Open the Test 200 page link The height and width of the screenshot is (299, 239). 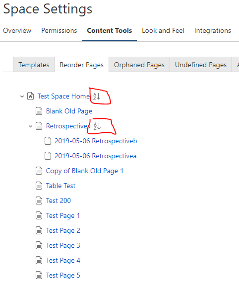59,200
